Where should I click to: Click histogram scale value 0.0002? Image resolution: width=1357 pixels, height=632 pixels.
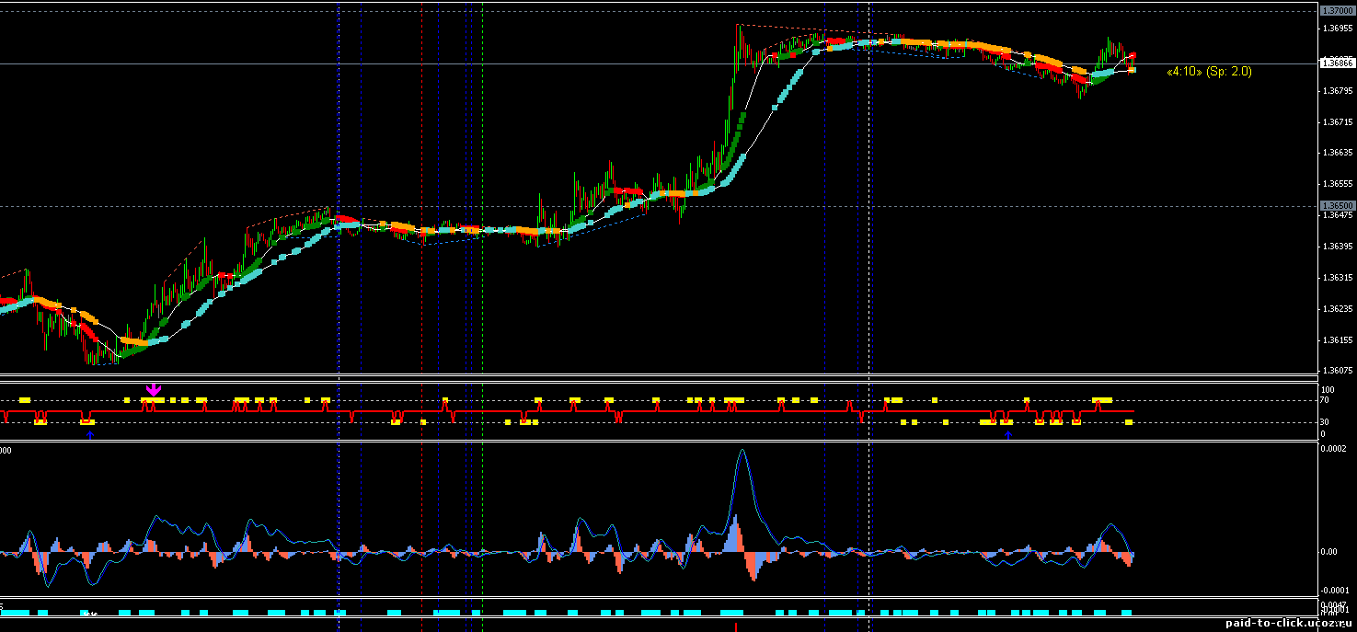[1334, 448]
